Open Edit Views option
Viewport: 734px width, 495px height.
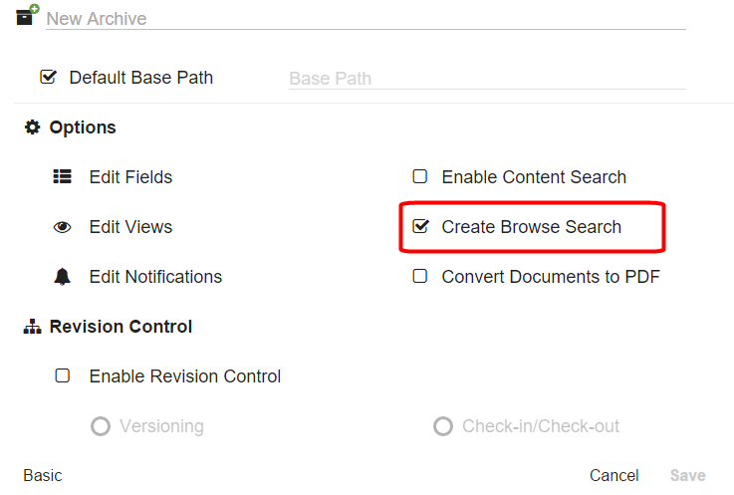point(130,227)
